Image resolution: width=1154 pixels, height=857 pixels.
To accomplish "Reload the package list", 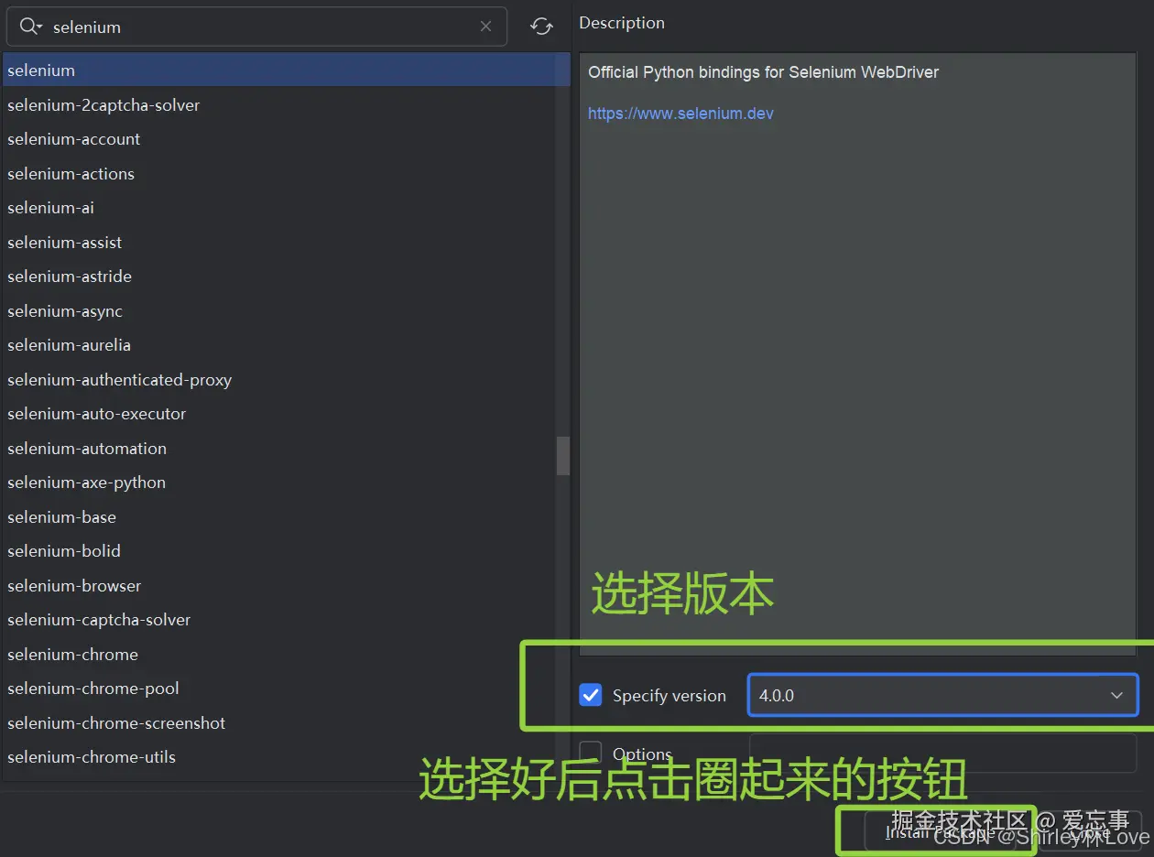I will coord(541,27).
